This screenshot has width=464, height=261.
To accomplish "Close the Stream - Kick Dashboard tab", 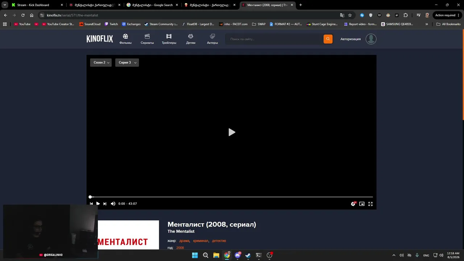I will [x=62, y=5].
